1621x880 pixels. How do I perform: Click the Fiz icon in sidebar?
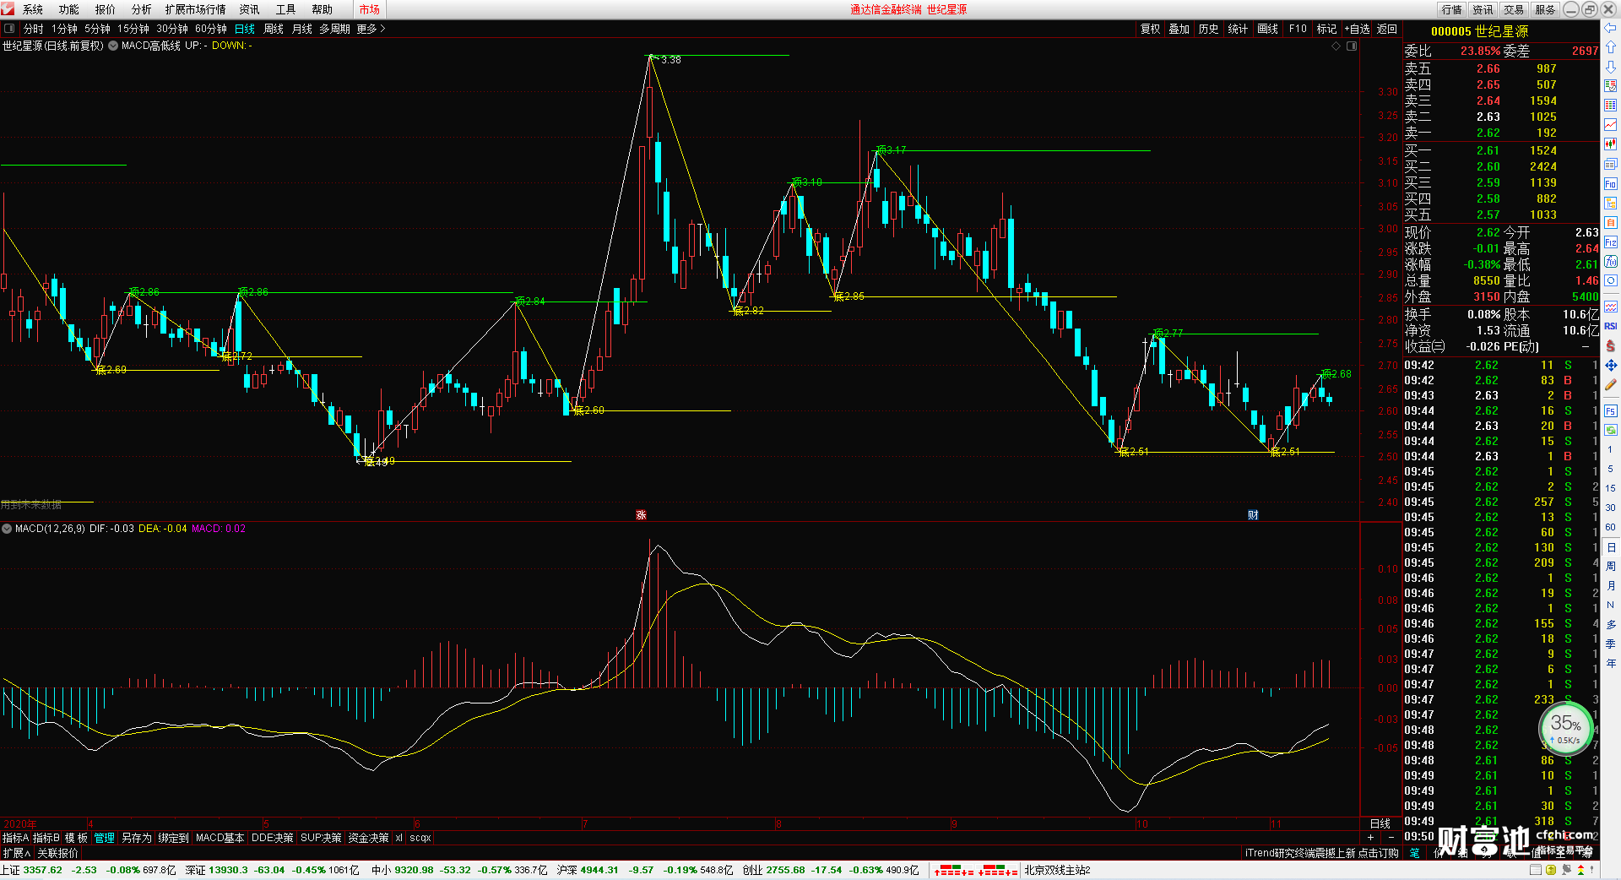click(1610, 242)
